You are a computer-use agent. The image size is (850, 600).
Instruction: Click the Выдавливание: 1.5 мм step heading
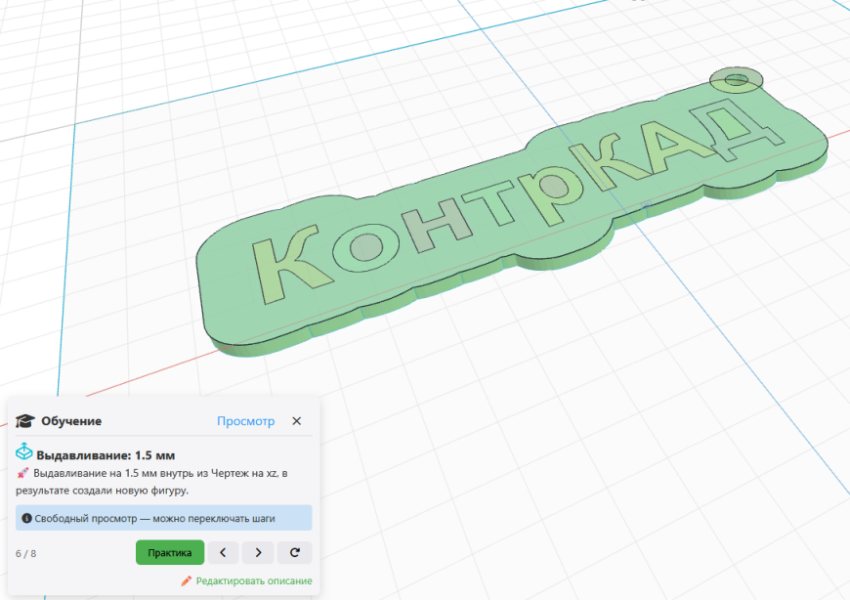106,455
